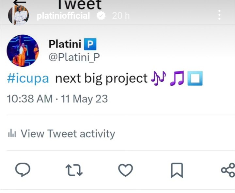Bookmark this tweet
The height and width of the screenshot is (193, 235).
(177, 170)
